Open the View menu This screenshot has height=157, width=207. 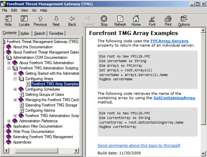pyautogui.click(x=25, y=10)
